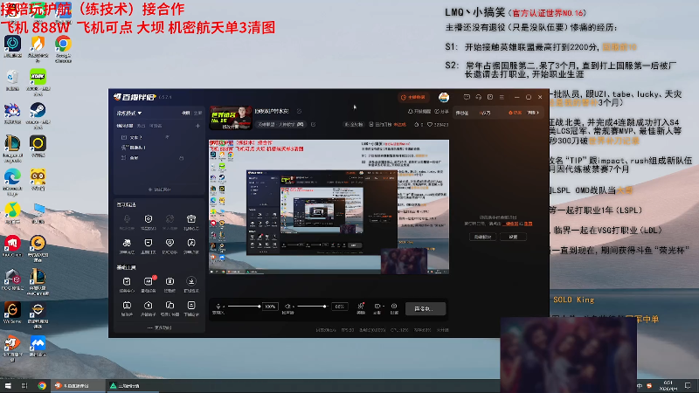Click the 英雄联盟 category tag pill
The width and height of the screenshot is (699, 393).
point(280,124)
